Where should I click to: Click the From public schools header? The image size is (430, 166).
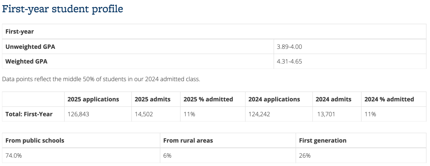[x=35, y=141]
